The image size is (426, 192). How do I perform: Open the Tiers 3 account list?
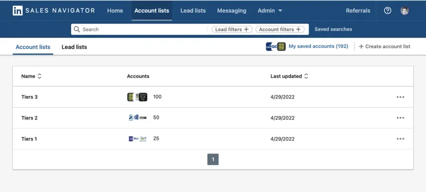[29, 97]
